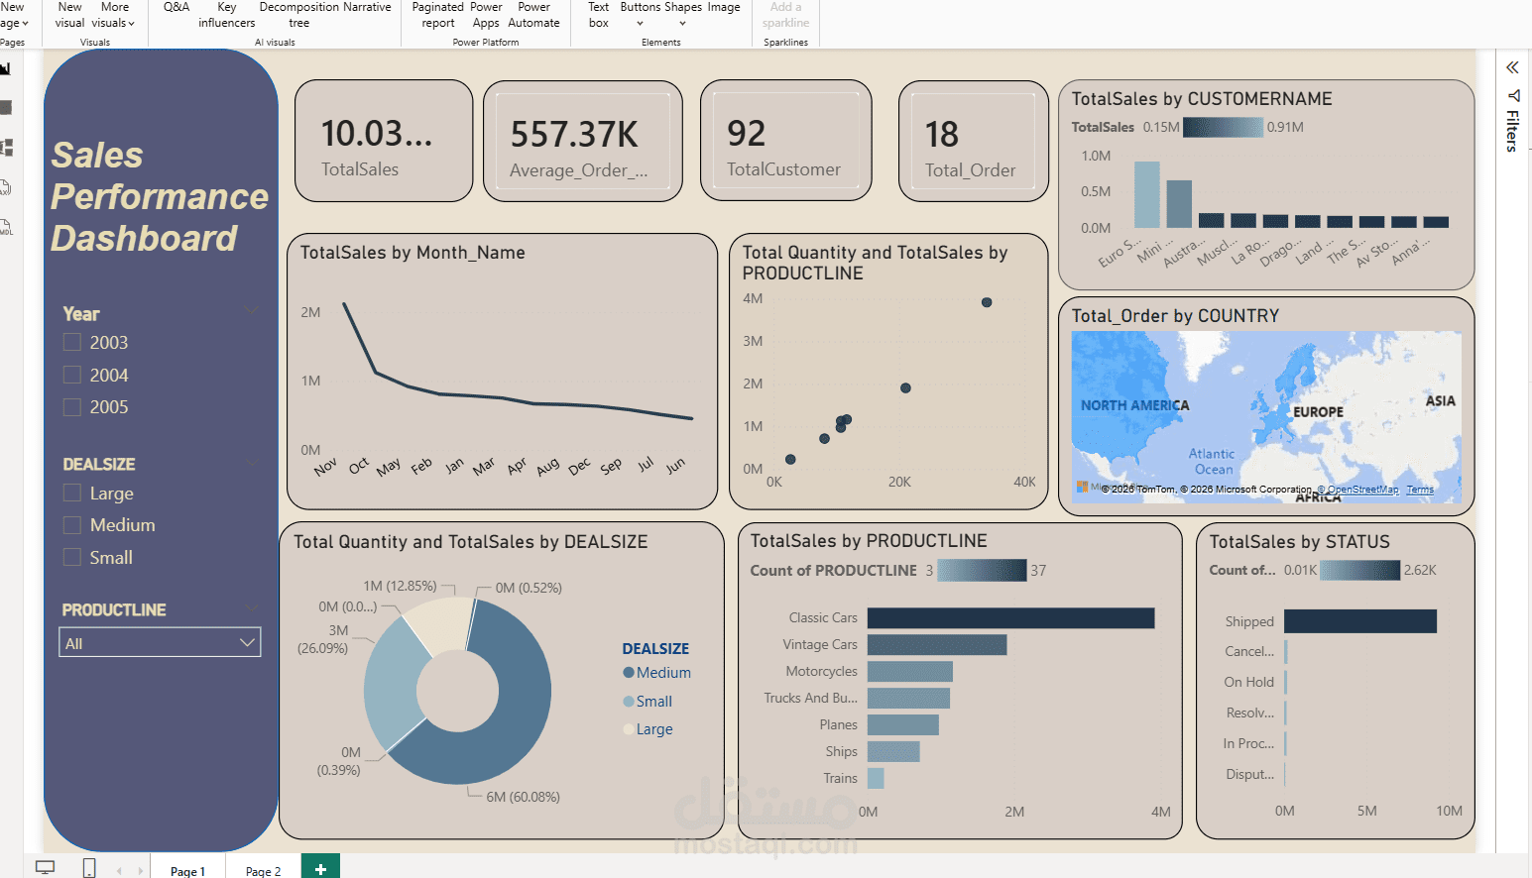The width and height of the screenshot is (1532, 878).
Task: Check the Medium deal size filter
Action: (x=72, y=524)
